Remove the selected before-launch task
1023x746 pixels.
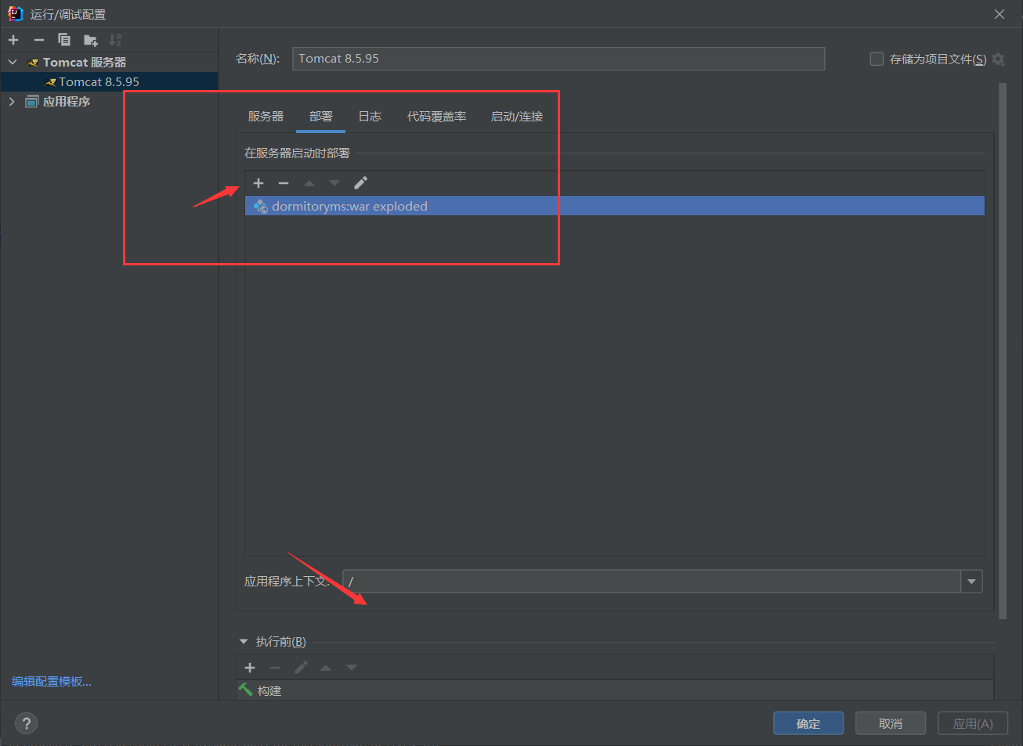(x=275, y=668)
